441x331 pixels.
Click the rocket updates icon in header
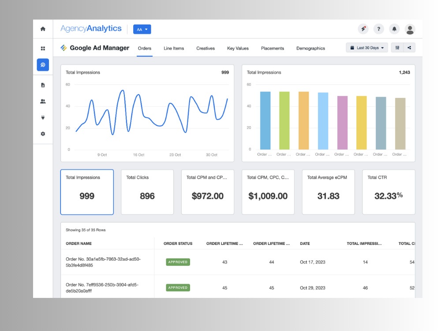click(363, 29)
